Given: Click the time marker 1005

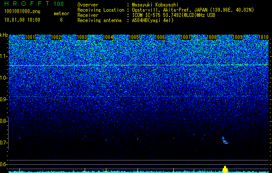Looking at the screenshot, I should coord(134,37).
